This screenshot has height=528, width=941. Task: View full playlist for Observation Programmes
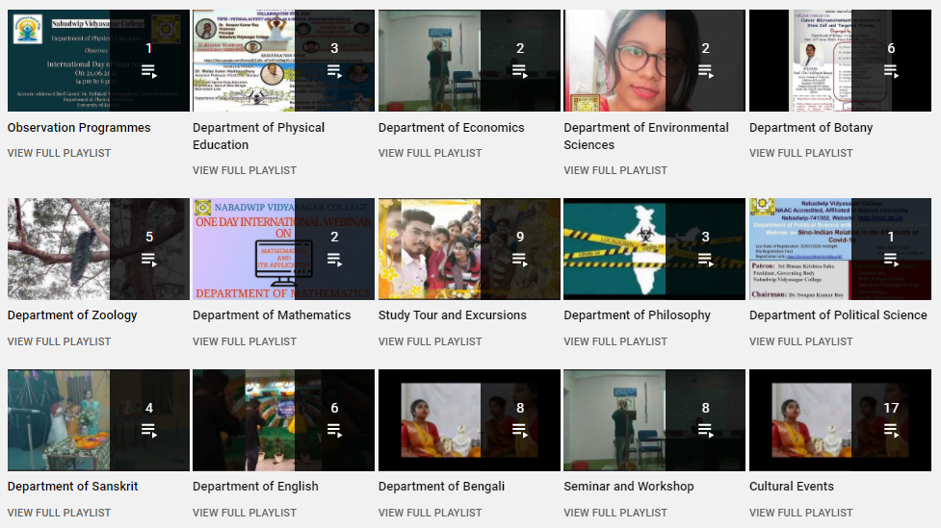coord(59,153)
